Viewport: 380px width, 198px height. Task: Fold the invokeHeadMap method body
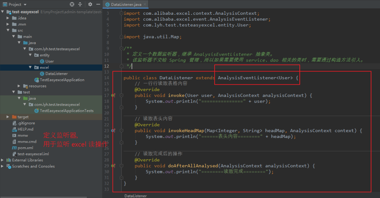[x=121, y=131]
